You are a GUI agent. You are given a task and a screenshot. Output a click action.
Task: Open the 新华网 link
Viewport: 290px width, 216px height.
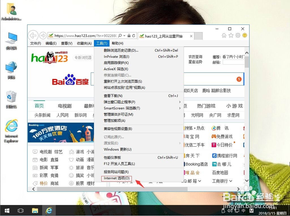click(80, 115)
